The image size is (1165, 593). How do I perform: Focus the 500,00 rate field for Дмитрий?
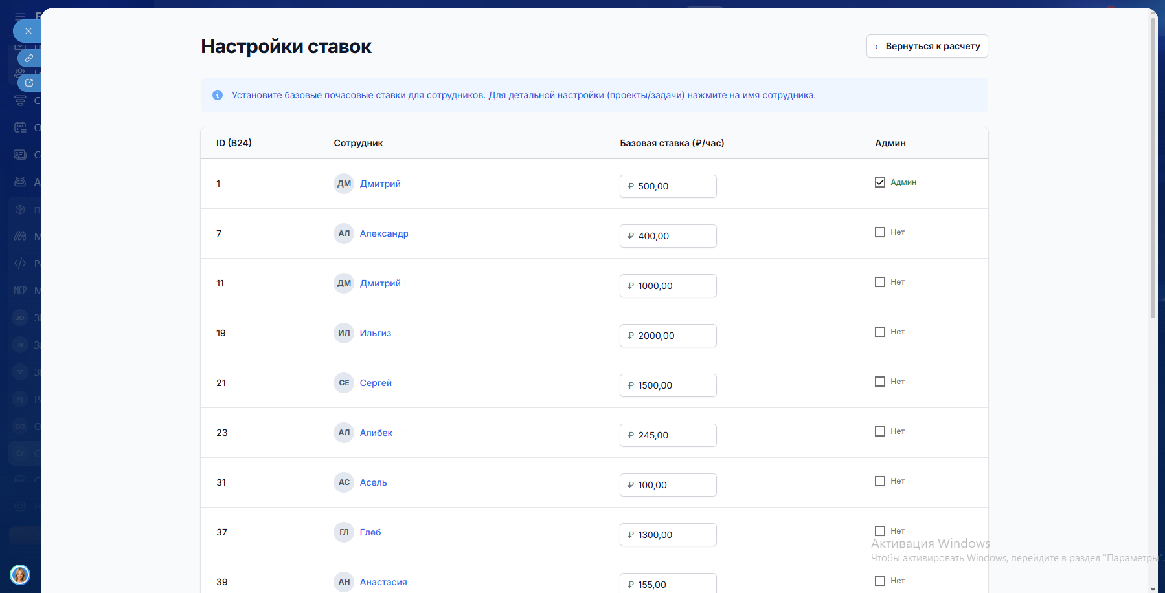(x=668, y=186)
